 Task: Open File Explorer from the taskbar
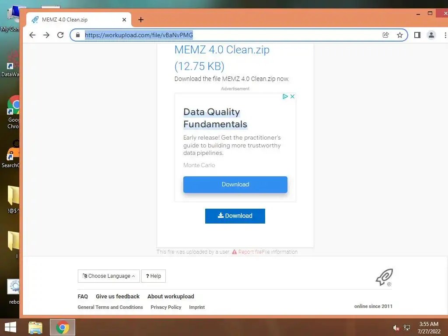tap(35, 327)
